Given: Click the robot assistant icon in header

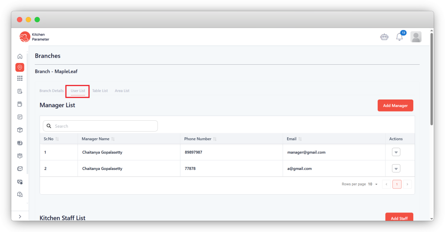Looking at the screenshot, I should click(x=384, y=37).
